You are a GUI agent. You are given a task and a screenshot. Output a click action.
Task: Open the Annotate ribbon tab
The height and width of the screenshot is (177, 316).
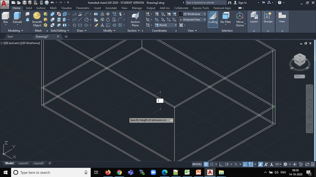pyautogui.click(x=111, y=8)
